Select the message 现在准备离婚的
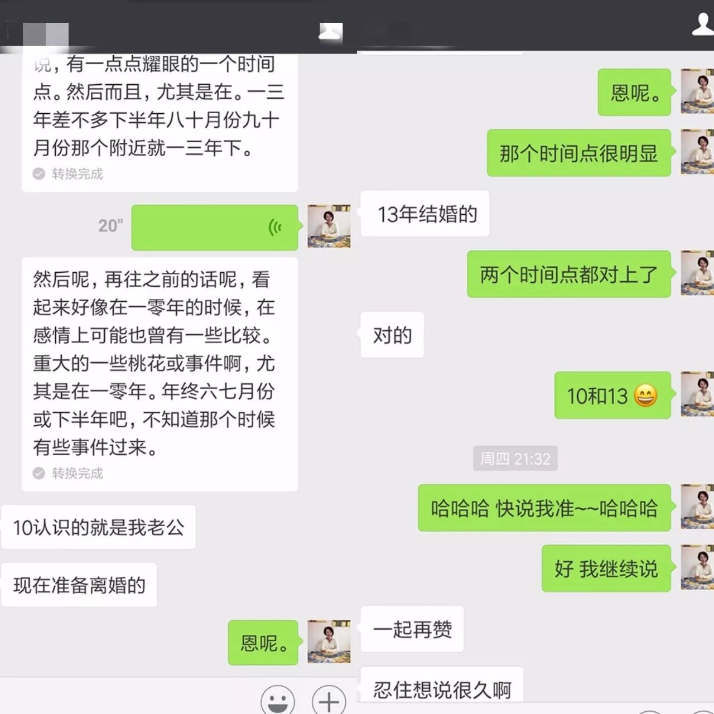The image size is (714, 714). (x=79, y=585)
